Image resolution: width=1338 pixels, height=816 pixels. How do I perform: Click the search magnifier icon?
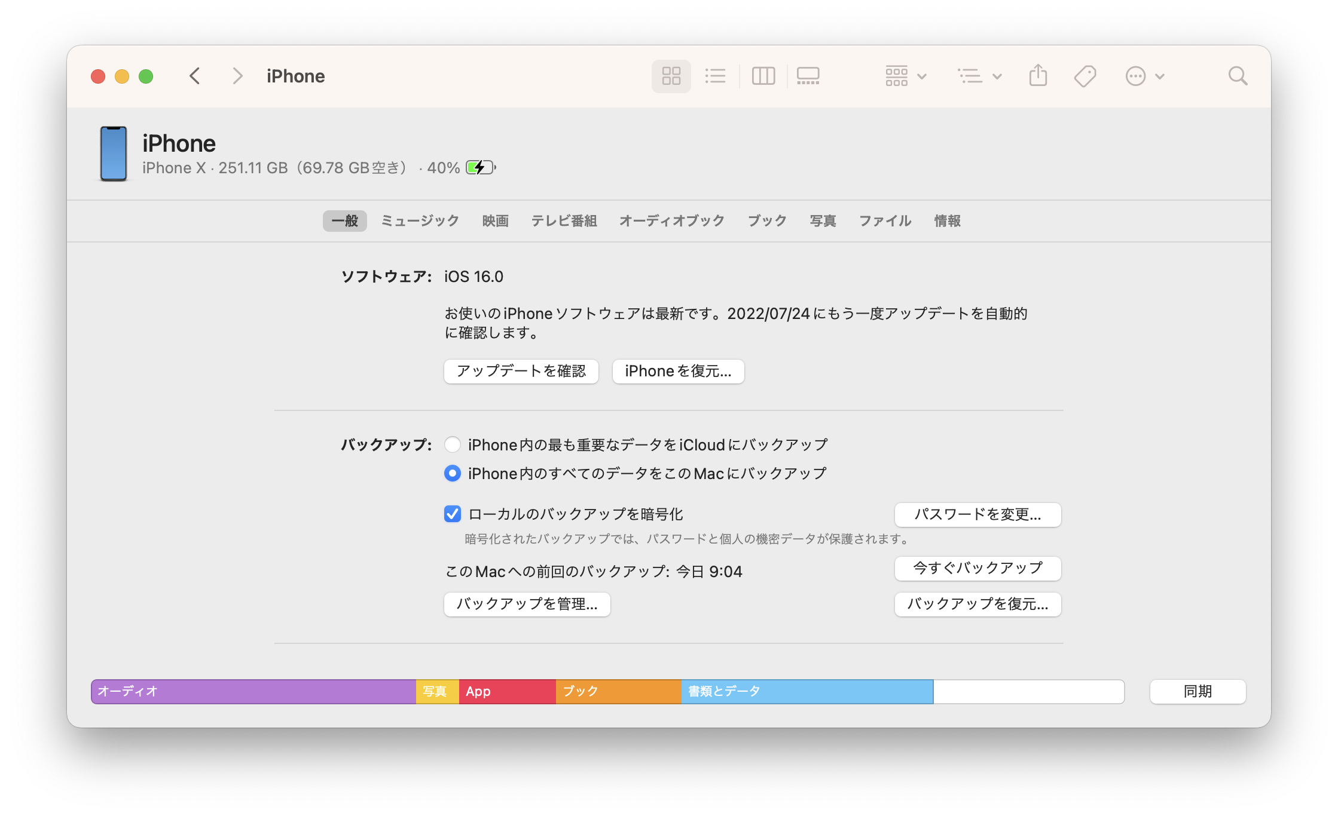tap(1238, 76)
